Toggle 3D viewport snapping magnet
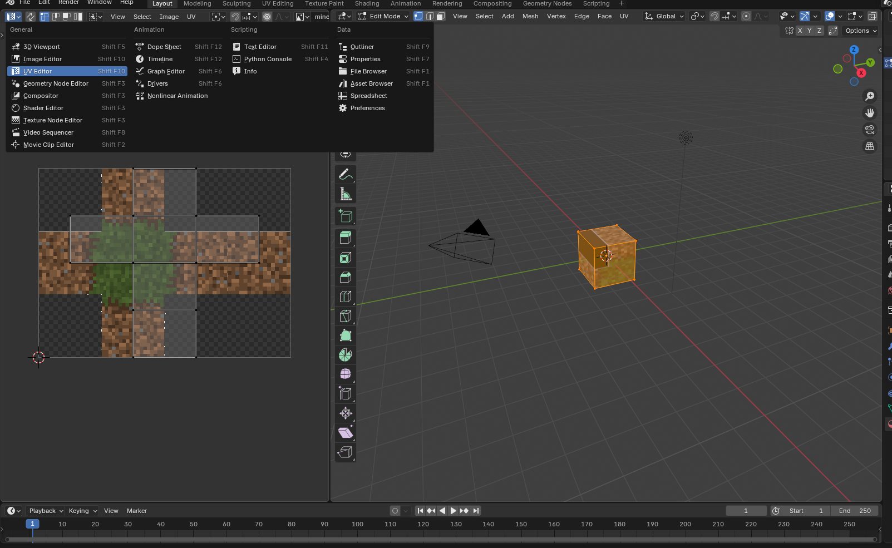Screen dimensions: 892x548 click(x=714, y=16)
